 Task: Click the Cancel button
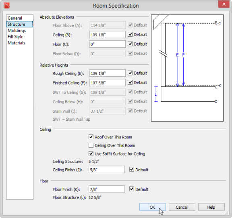182,207
